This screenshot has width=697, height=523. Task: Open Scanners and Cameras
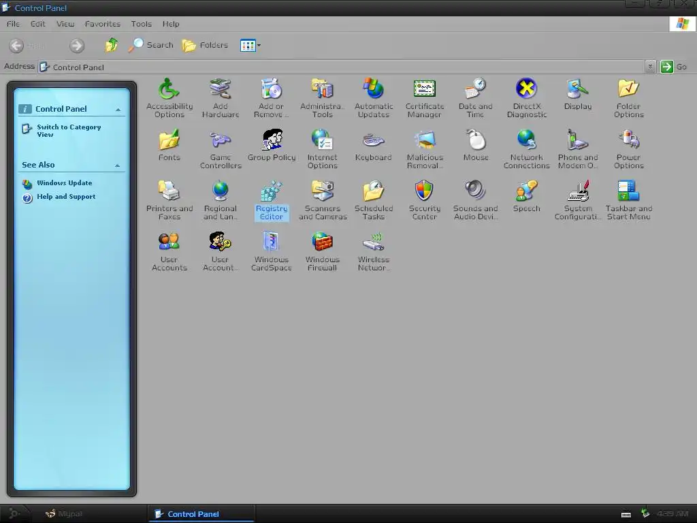click(x=322, y=200)
